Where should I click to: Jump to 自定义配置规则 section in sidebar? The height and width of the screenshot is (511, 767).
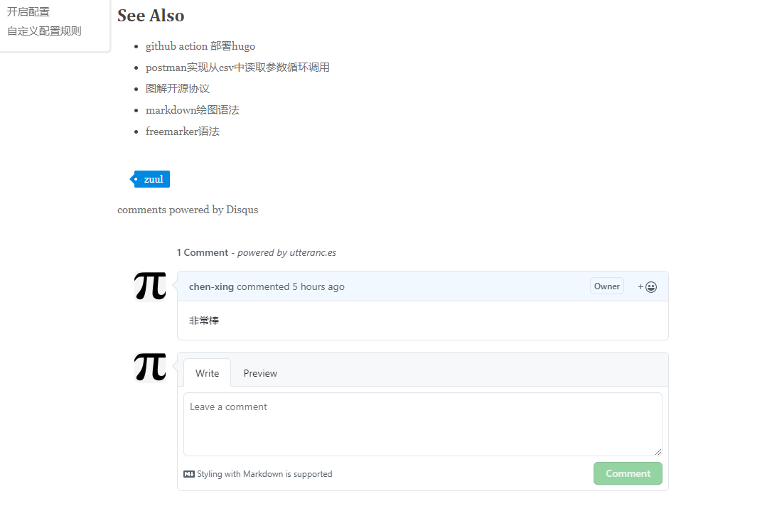44,31
